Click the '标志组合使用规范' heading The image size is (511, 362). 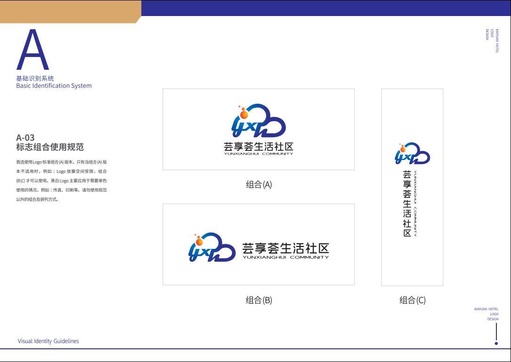coord(50,147)
